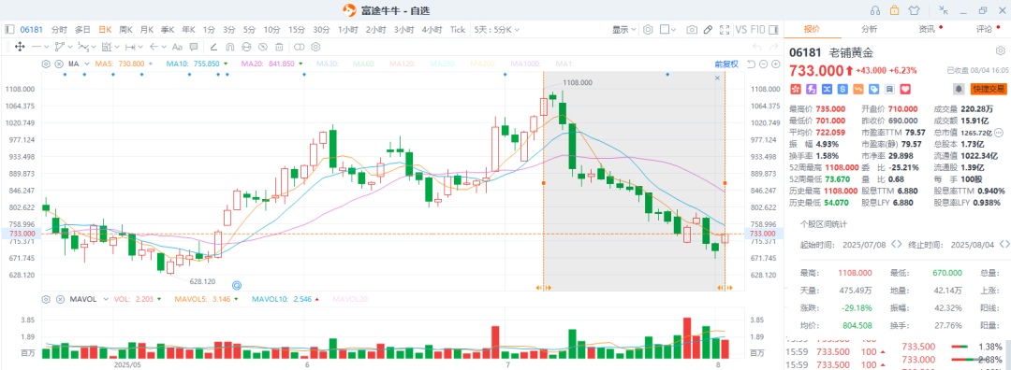Select the pencil angle drawing tool
Screen dimensions: 1011x370
coord(213,47)
